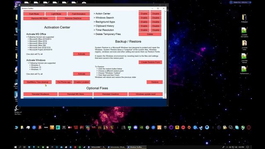Viewport: 265px width, 149px height.
Task: Open the notification center icon
Action: pyautogui.click(x=248, y=147)
